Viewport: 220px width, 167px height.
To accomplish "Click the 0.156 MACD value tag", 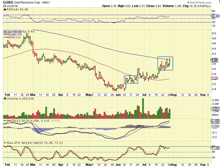I will pyautogui.click(x=215, y=120).
